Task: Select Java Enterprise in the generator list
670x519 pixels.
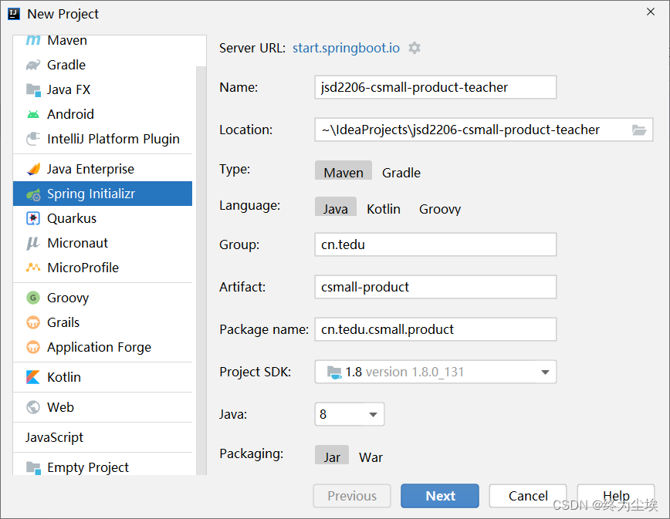Action: click(103, 169)
